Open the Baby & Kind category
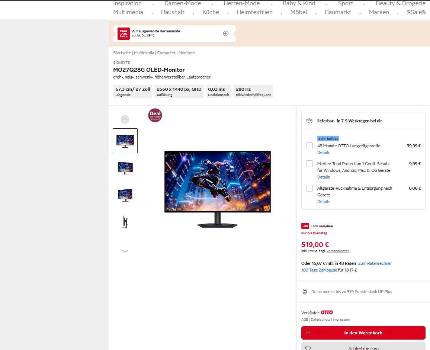Image resolution: width=430 pixels, height=350 pixels. coord(299,4)
